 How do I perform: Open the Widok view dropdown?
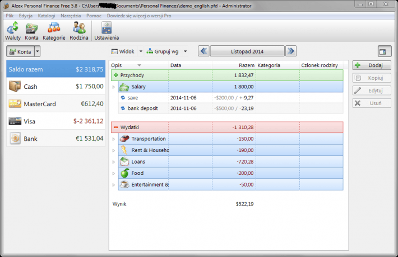point(127,51)
